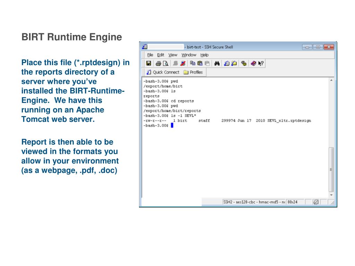
Task: Open the Settings gears icon
Action: click(x=244, y=64)
